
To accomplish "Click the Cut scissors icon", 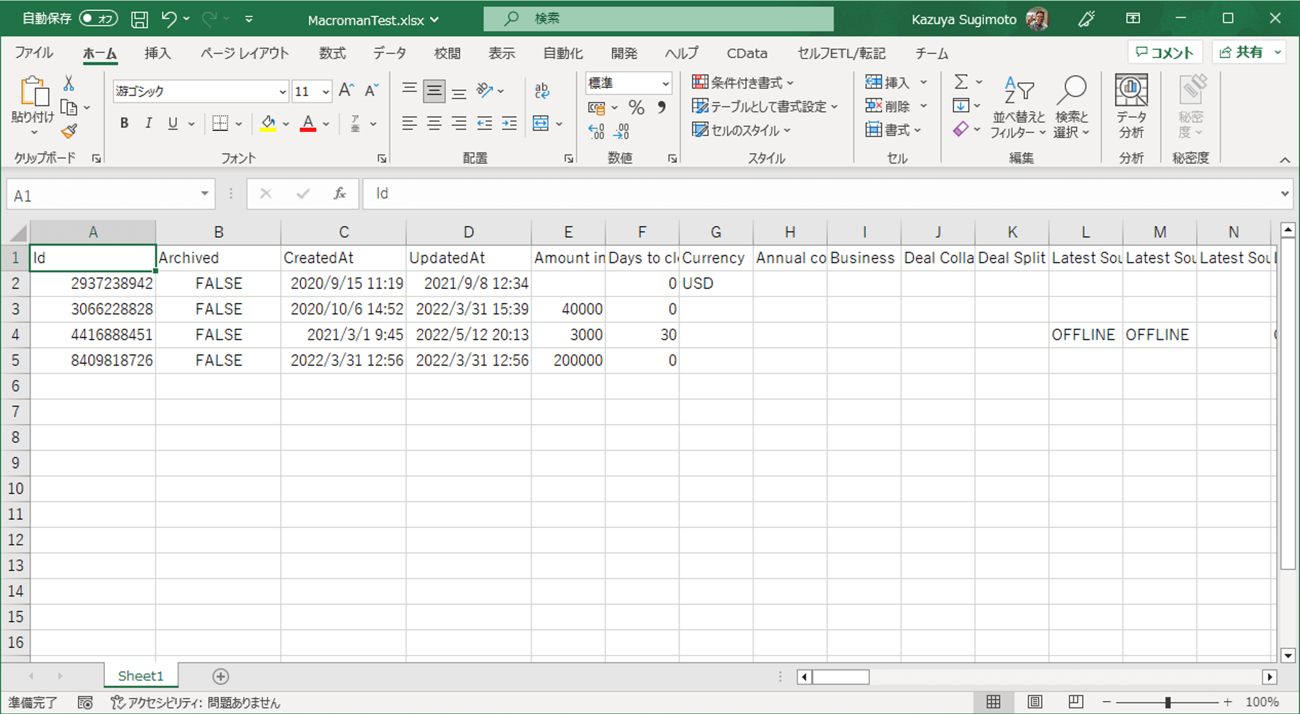I will [x=68, y=84].
